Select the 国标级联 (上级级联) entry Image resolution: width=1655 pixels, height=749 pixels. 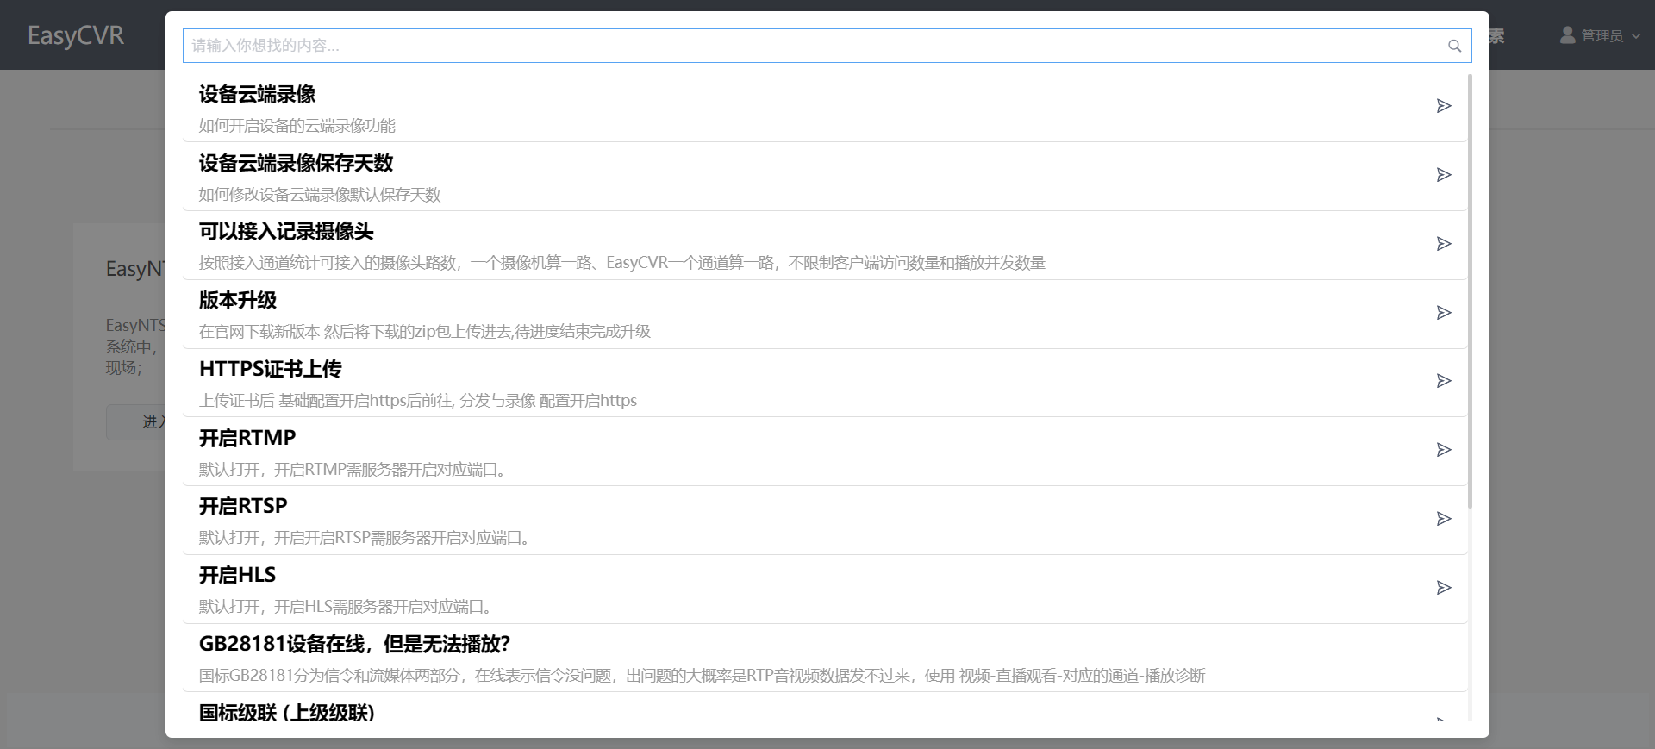(x=286, y=713)
